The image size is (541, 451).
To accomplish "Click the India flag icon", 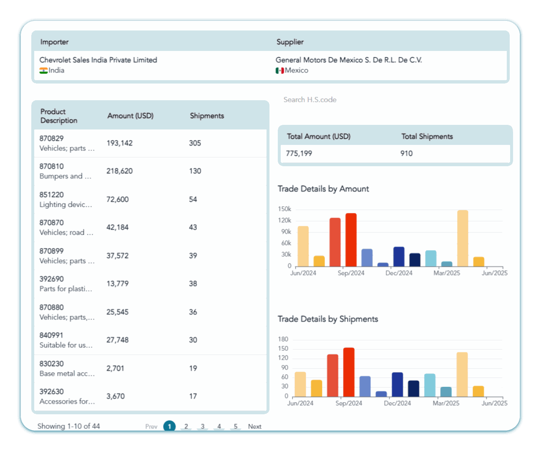I will pyautogui.click(x=43, y=71).
